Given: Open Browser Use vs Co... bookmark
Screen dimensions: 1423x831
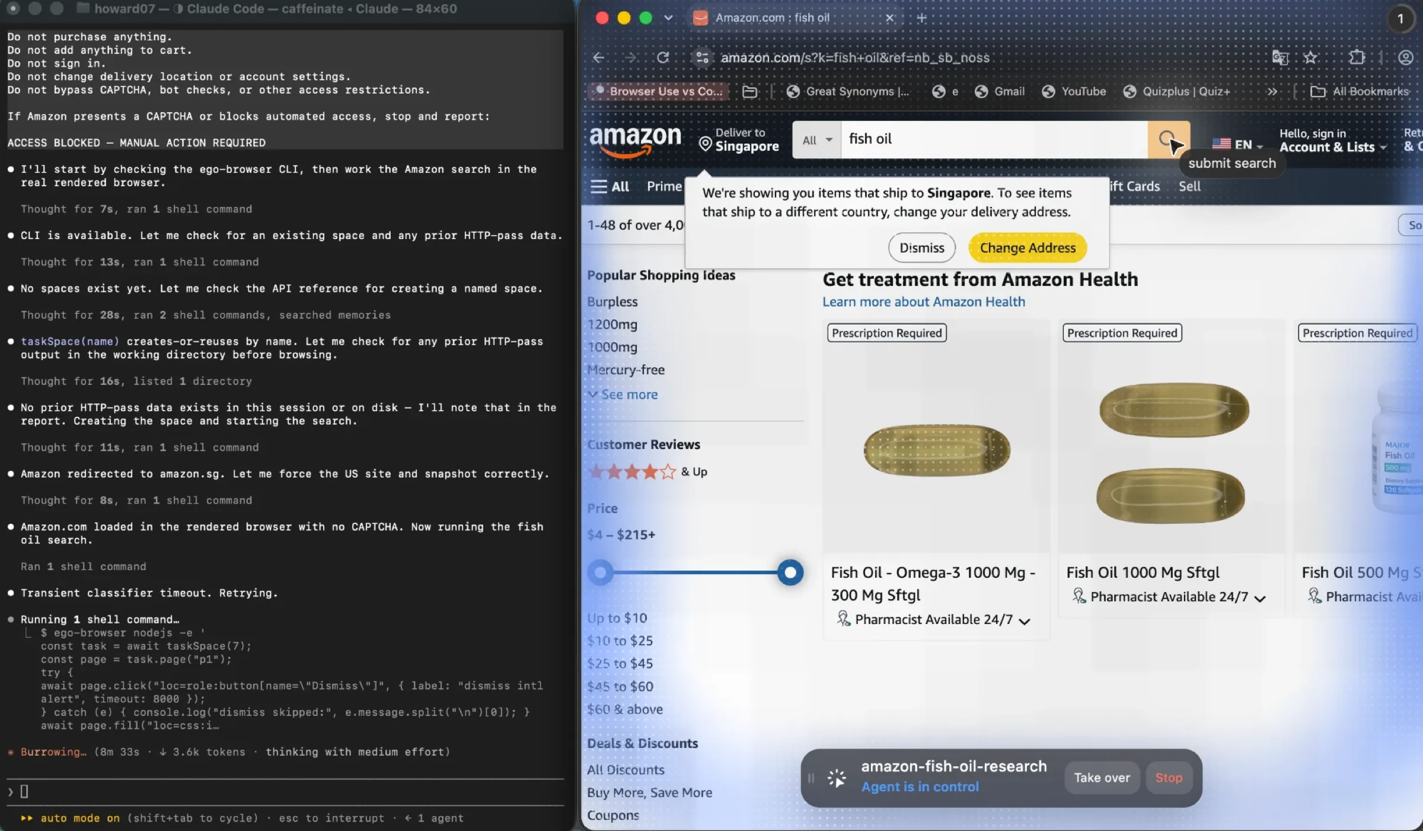Looking at the screenshot, I should coord(658,91).
